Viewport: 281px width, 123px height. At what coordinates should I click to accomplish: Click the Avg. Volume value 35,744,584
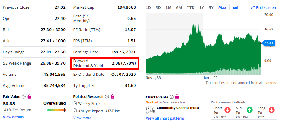[54, 86]
